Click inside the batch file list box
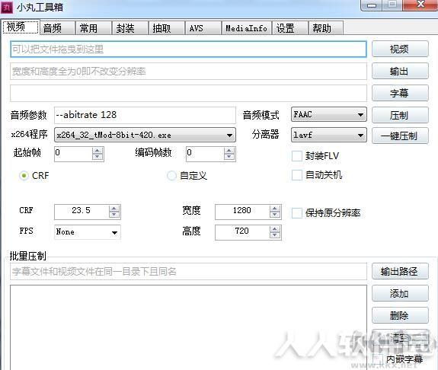The height and width of the screenshot is (370, 438). pyautogui.click(x=189, y=327)
